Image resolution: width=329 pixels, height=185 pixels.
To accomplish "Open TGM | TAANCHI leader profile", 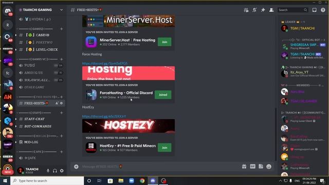I will coord(303,28).
